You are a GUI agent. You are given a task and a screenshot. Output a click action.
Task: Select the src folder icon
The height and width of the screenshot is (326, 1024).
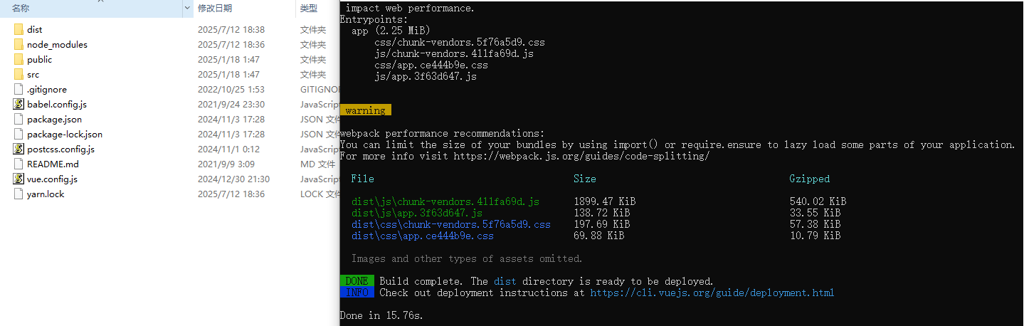click(x=19, y=75)
